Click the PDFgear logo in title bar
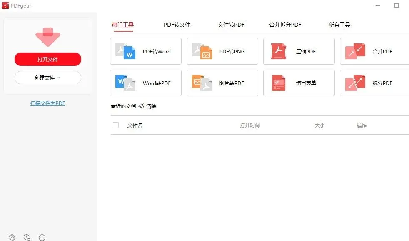The height and width of the screenshot is (241, 409). click(x=5, y=5)
